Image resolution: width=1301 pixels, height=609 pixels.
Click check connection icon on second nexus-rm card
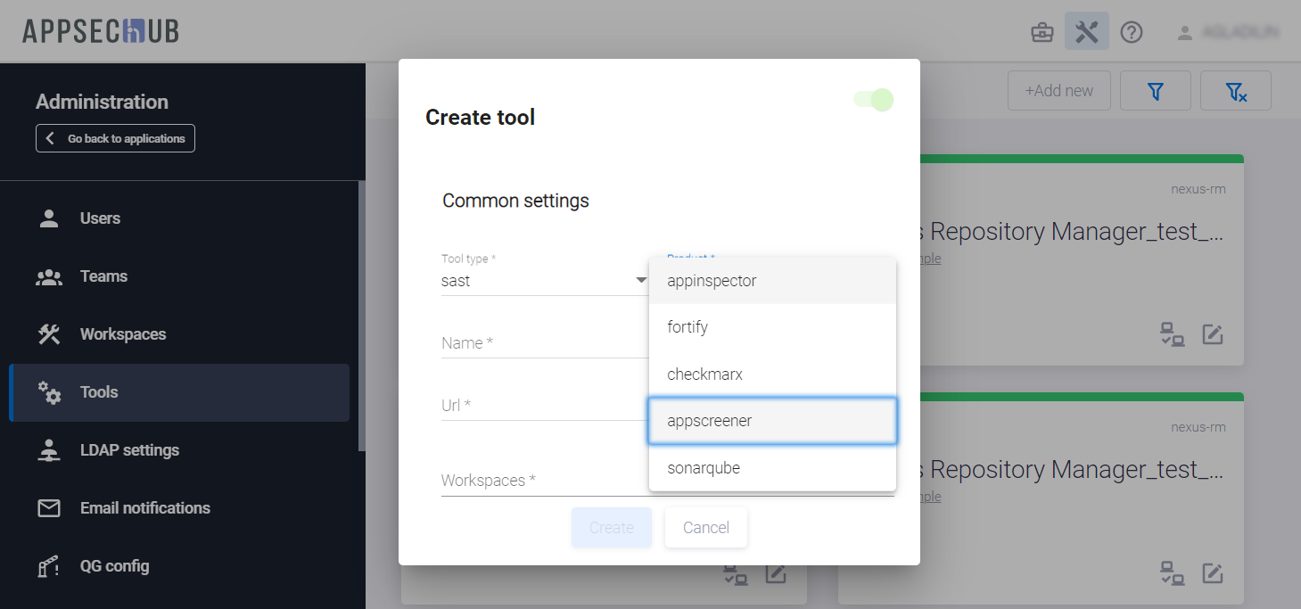click(1172, 572)
